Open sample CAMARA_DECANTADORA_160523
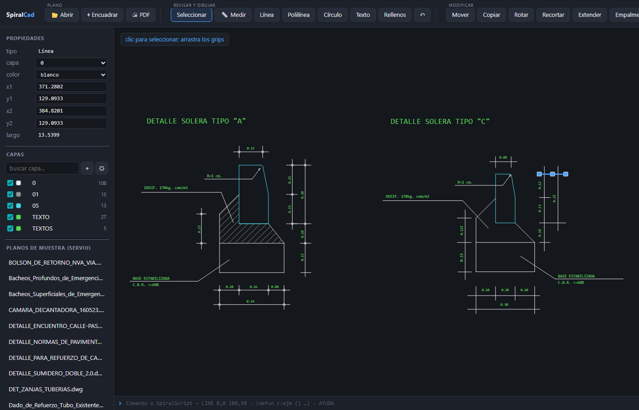Screen dimensions: 639x410 (x=57, y=310)
